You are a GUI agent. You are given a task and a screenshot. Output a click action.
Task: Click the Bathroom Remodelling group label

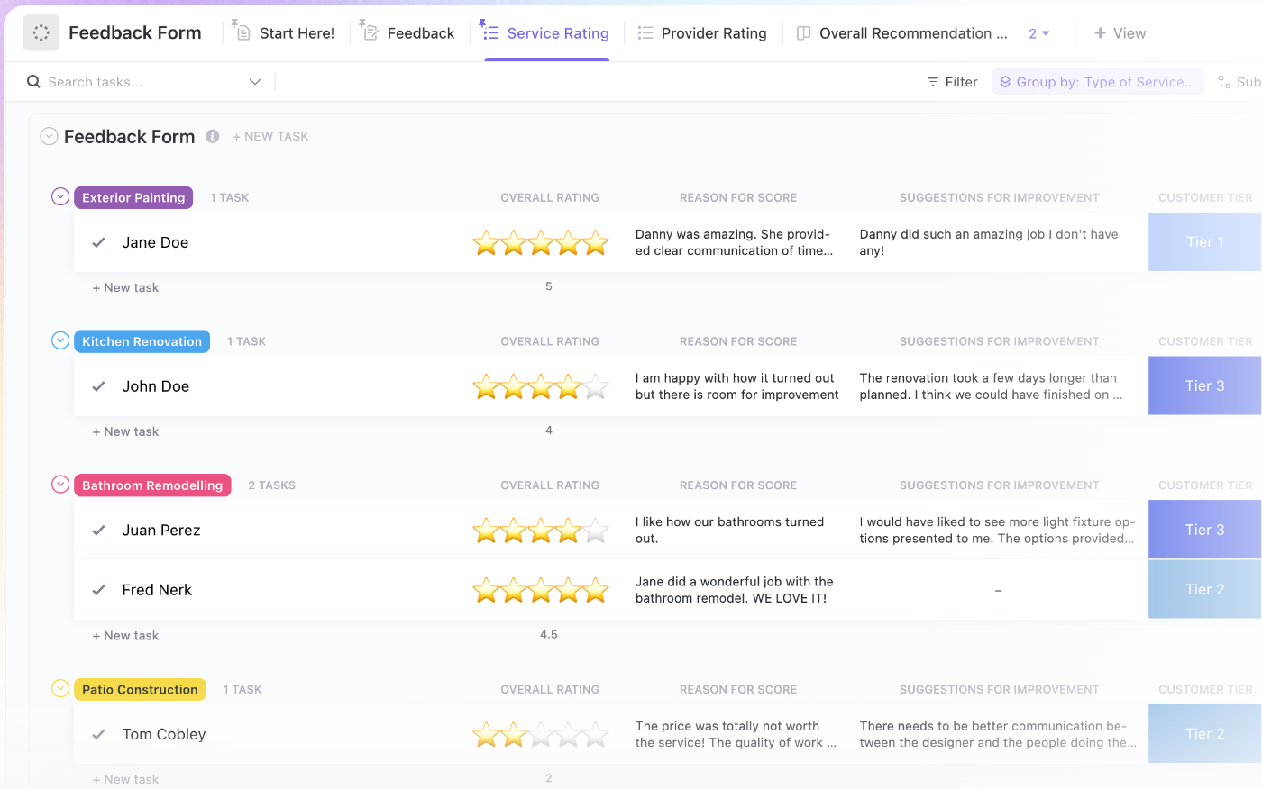tap(152, 485)
